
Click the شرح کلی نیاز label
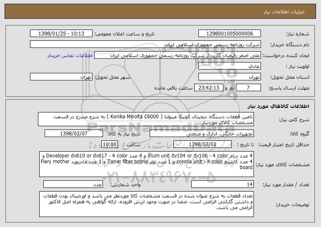point(294,120)
